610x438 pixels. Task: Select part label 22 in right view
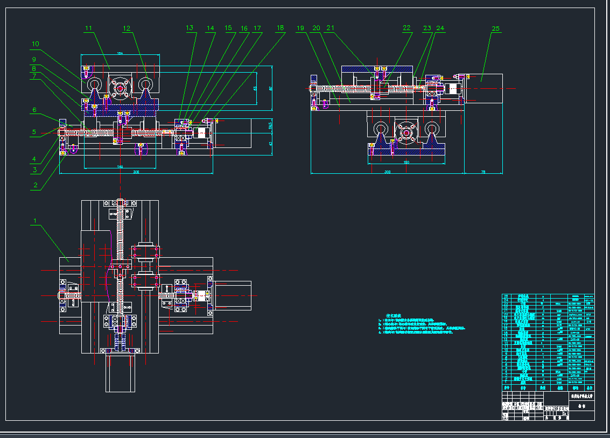pyautogui.click(x=406, y=28)
